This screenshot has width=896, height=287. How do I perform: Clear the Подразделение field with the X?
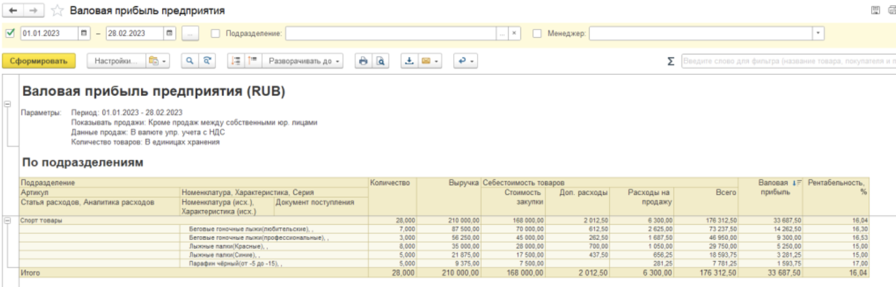tap(514, 33)
